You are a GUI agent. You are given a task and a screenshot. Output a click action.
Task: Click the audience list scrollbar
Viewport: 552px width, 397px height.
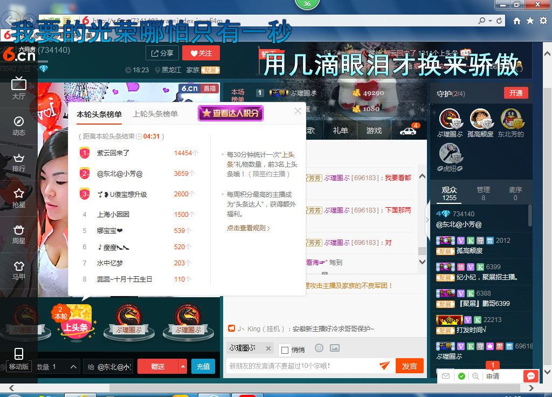pyautogui.click(x=530, y=216)
